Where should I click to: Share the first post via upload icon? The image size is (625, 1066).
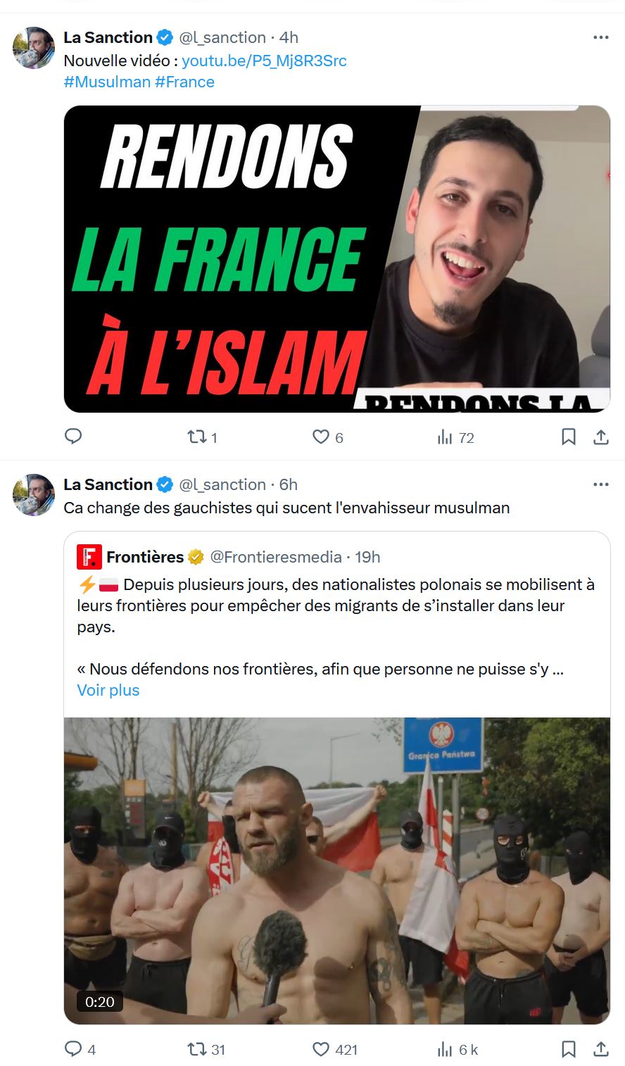click(x=600, y=437)
